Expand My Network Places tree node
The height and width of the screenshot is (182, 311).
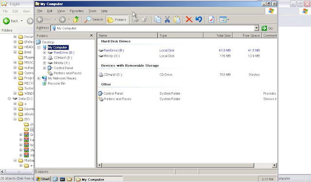coord(39,78)
